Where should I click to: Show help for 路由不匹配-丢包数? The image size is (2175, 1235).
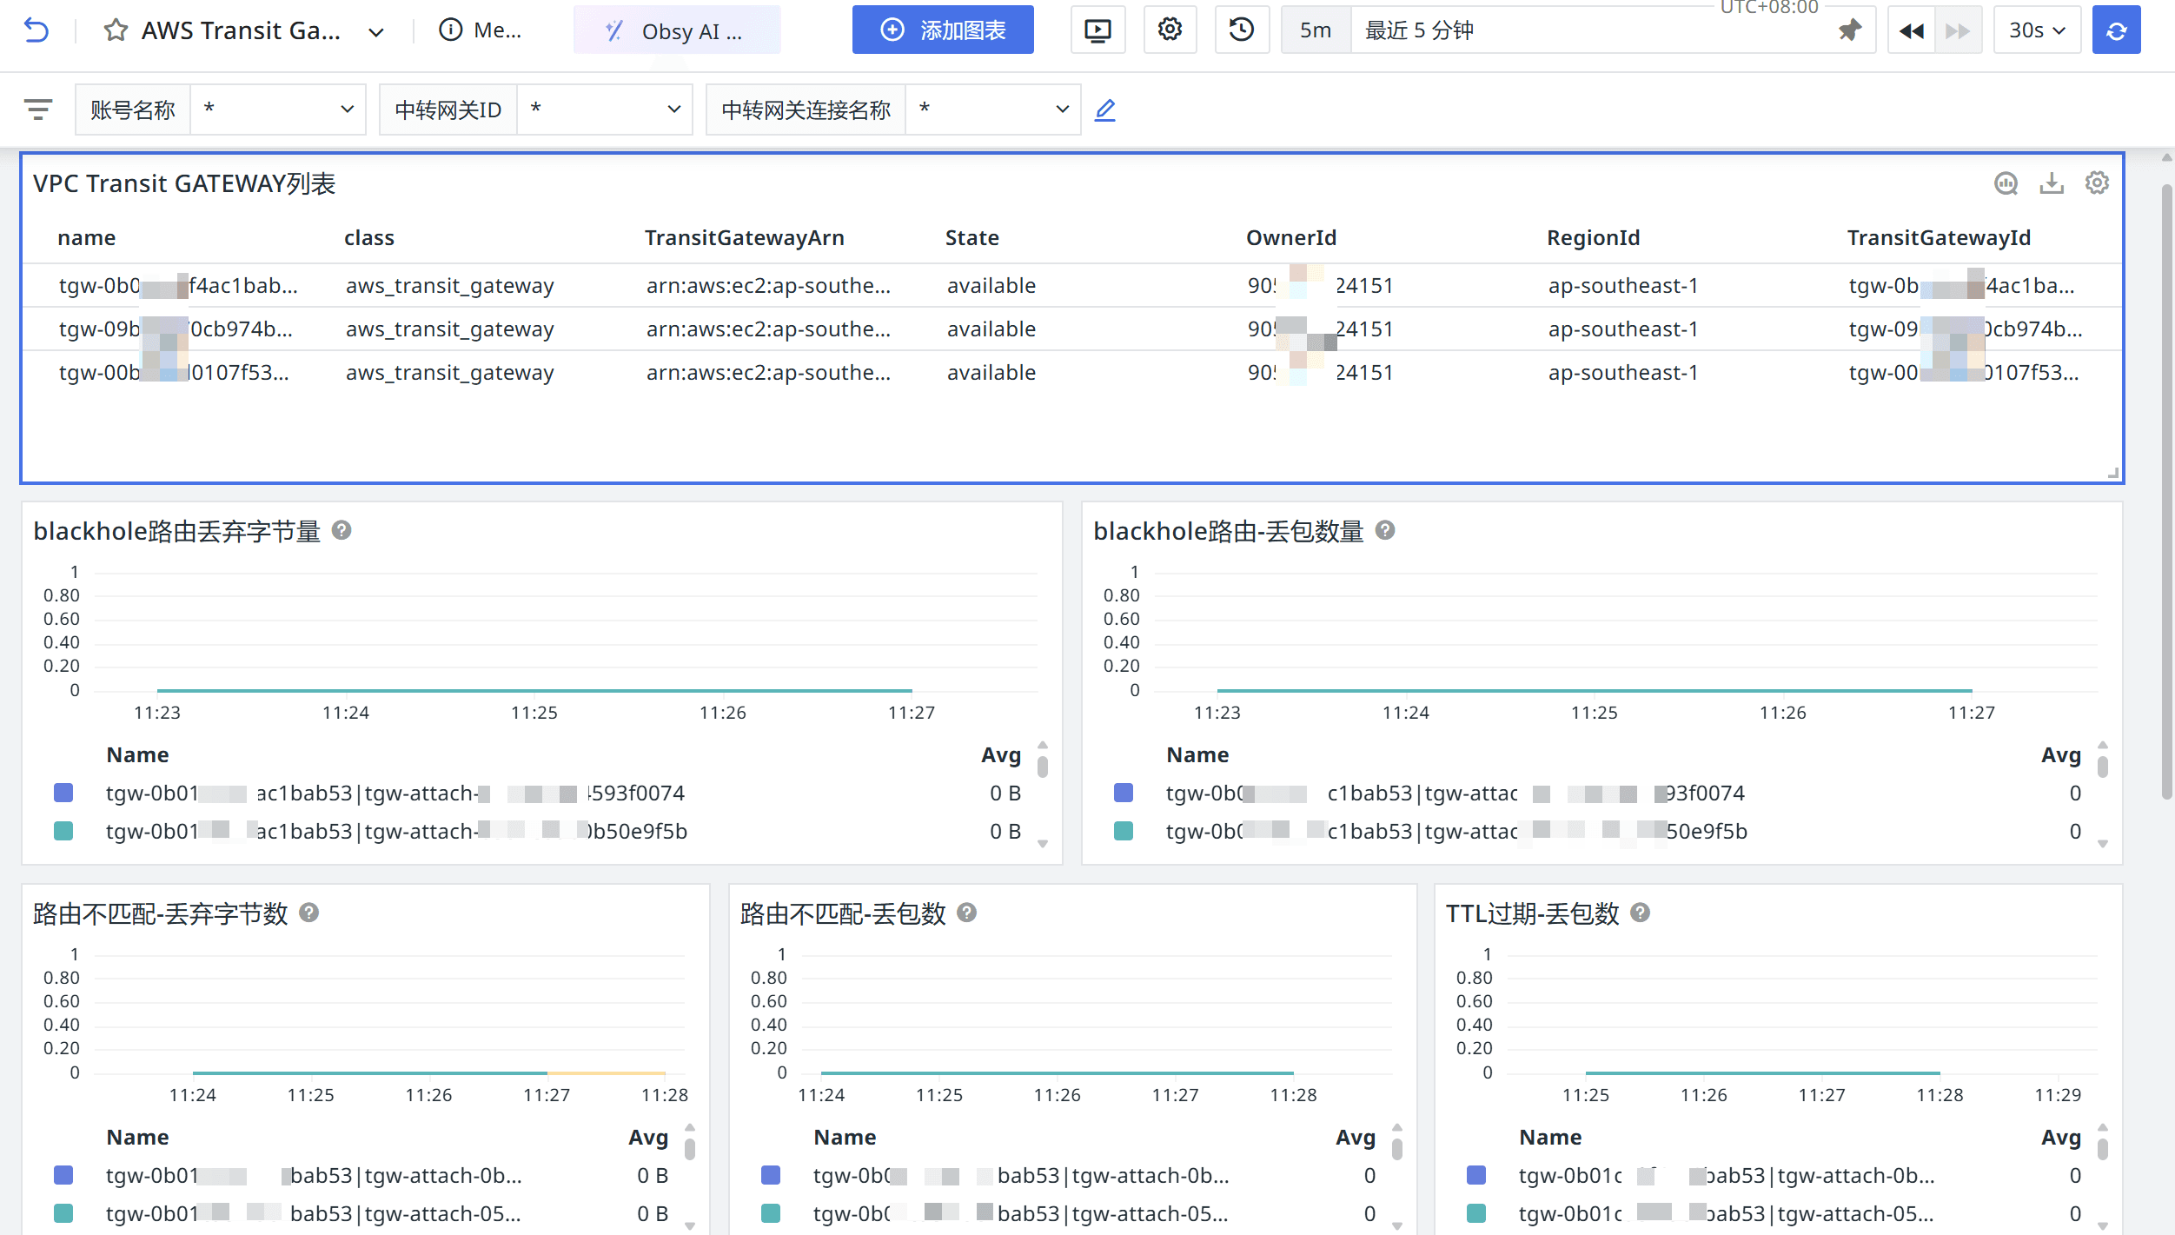click(x=966, y=913)
